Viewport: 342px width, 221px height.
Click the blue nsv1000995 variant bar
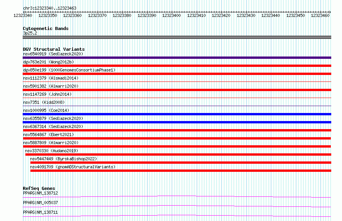pyautogui.click(x=177, y=114)
